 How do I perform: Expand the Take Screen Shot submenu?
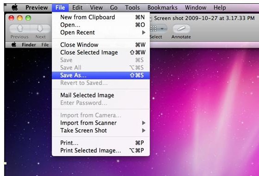pos(101,130)
